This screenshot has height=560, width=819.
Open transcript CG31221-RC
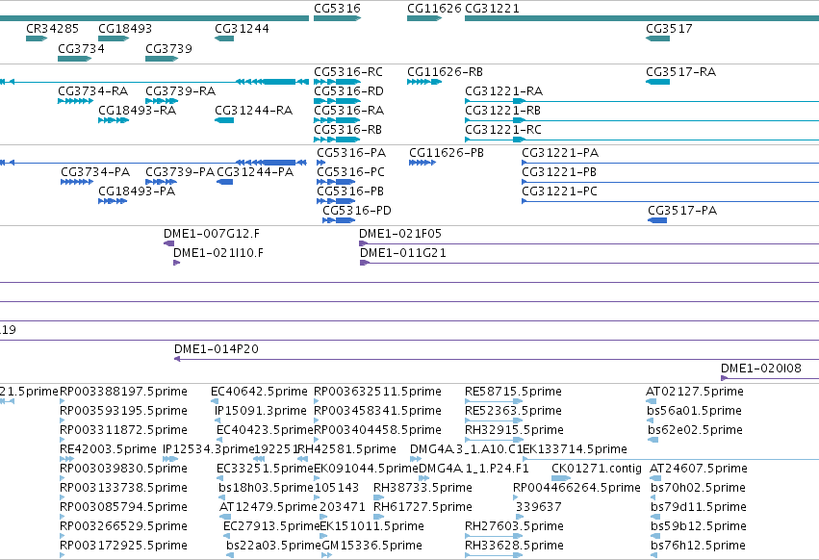[503, 130]
